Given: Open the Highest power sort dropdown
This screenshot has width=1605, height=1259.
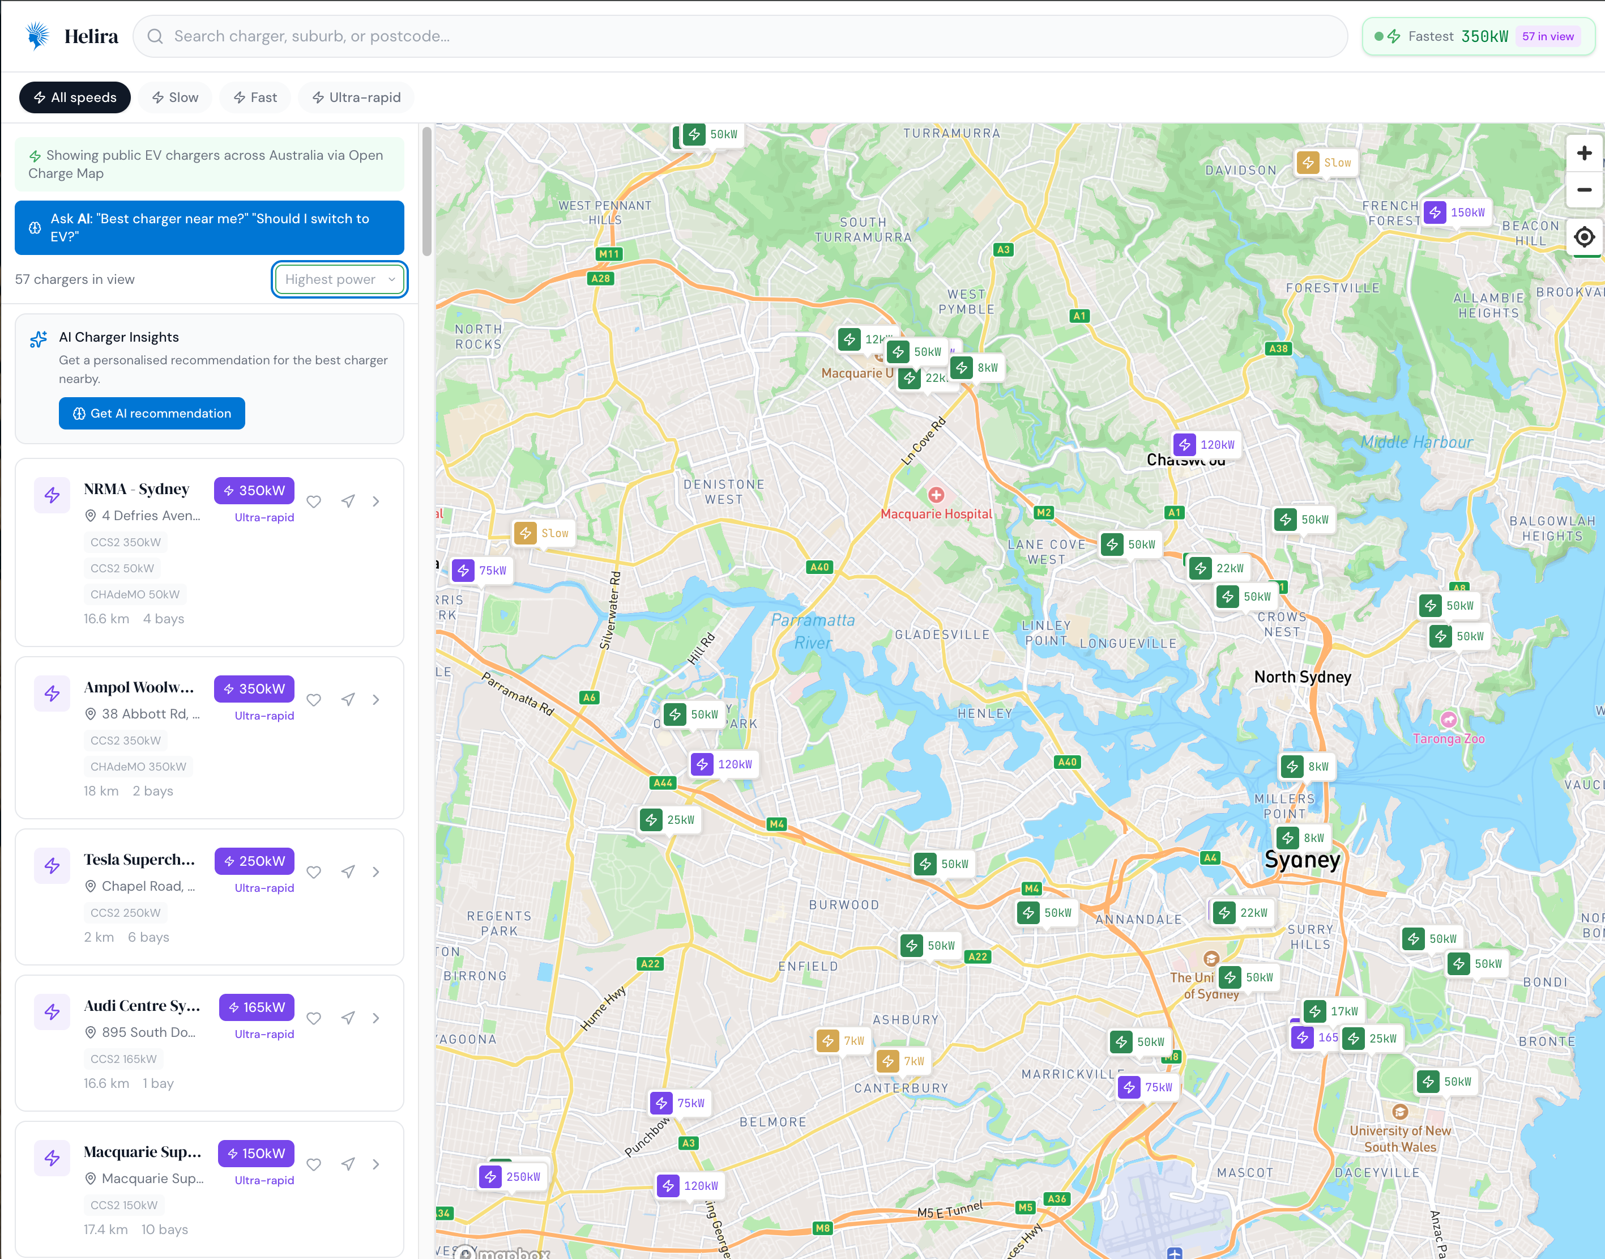Looking at the screenshot, I should [339, 279].
